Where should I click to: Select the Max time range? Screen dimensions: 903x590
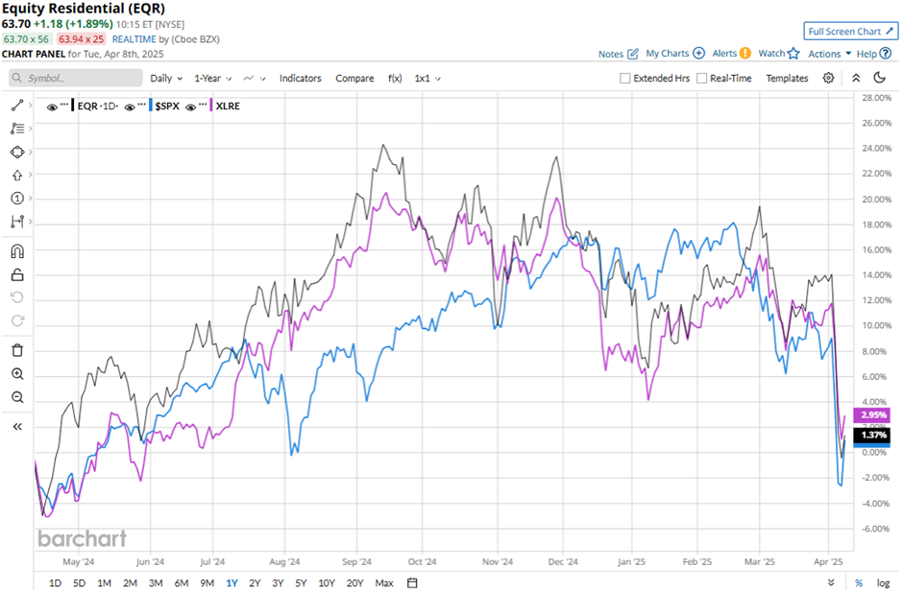click(x=384, y=583)
